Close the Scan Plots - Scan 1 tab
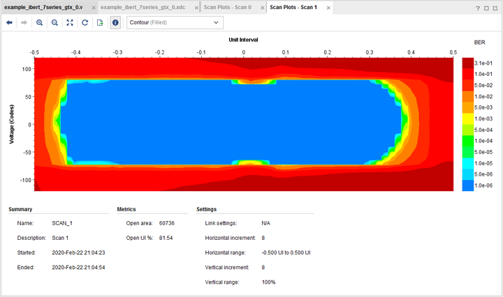Screen dimensions: 503x297 click(x=327, y=8)
